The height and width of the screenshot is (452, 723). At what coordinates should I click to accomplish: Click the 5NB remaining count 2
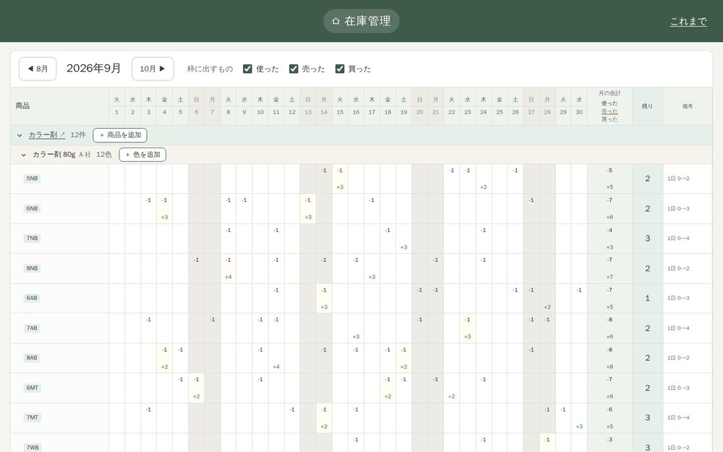(647, 179)
